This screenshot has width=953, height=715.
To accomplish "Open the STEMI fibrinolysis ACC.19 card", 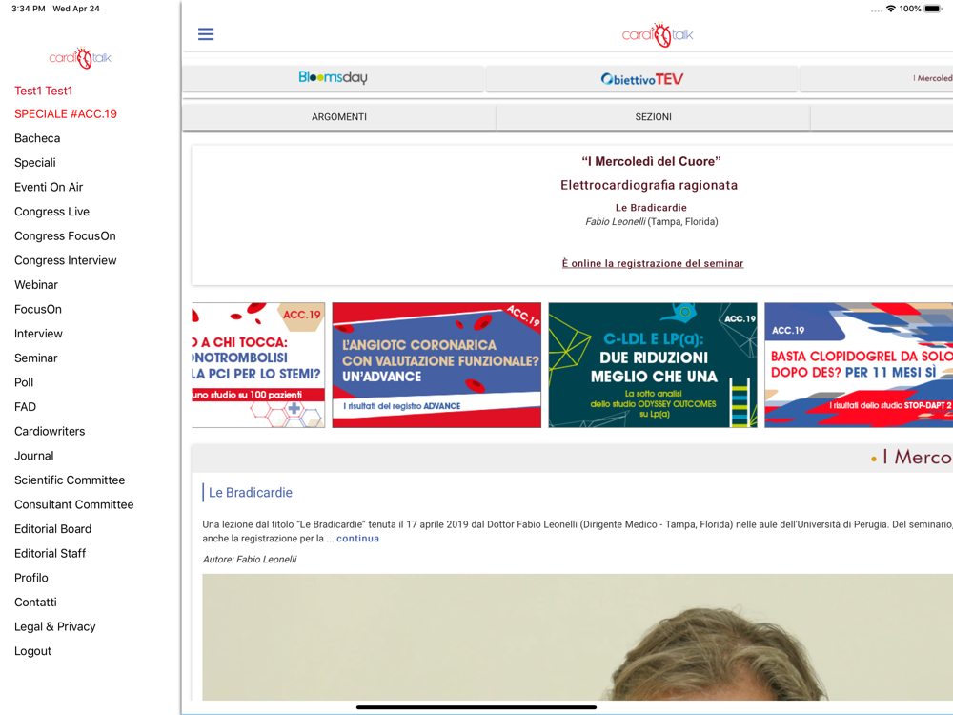I will (258, 365).
